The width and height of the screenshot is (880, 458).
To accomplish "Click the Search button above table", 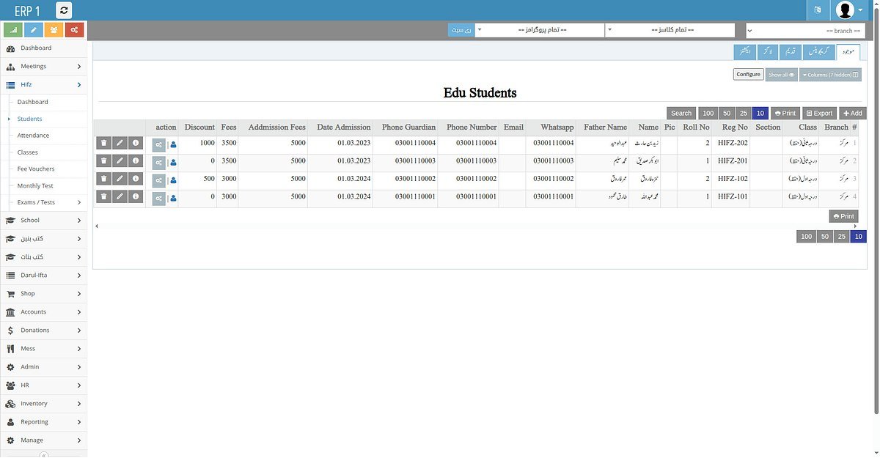I will click(x=681, y=113).
